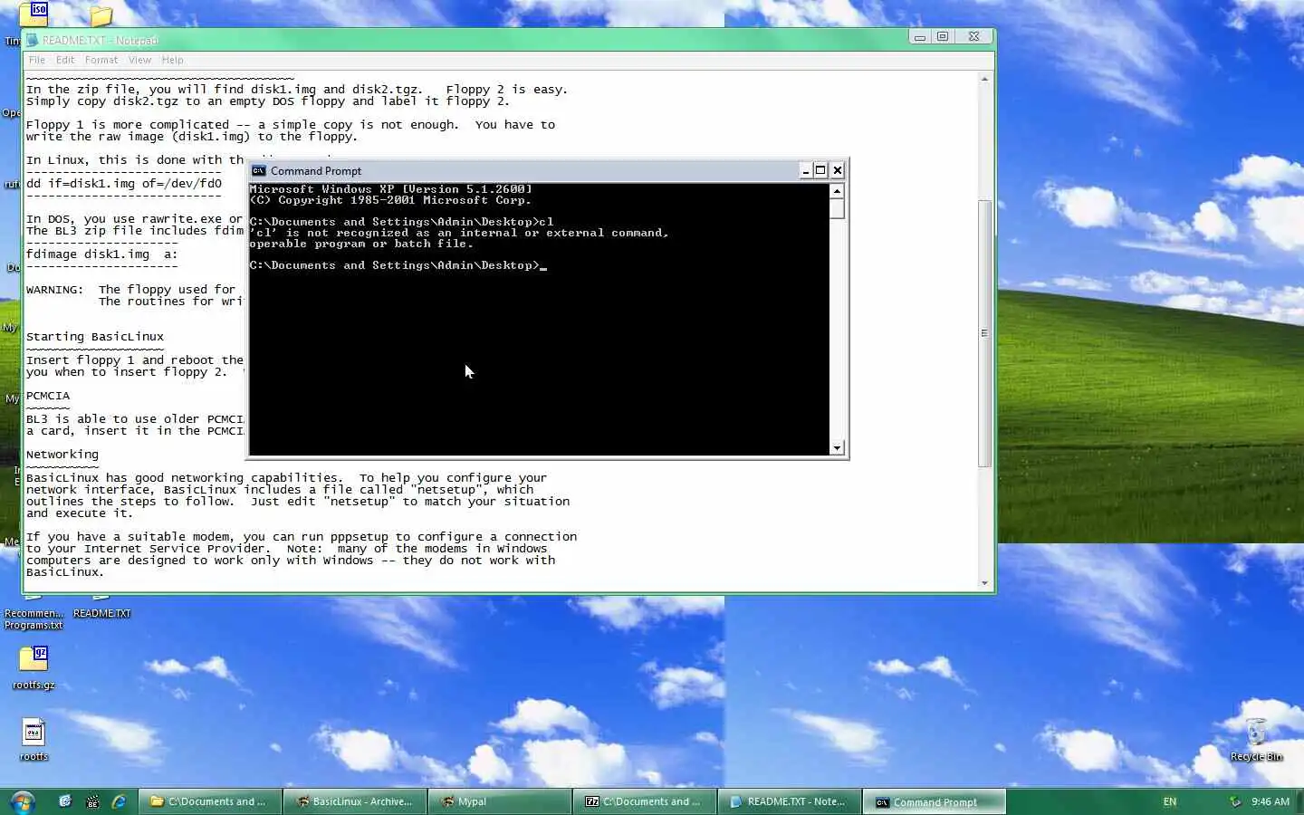
Task: Click 'Microsoft Windows XP [Version 5.1.2600]' line
Action: [391, 189]
